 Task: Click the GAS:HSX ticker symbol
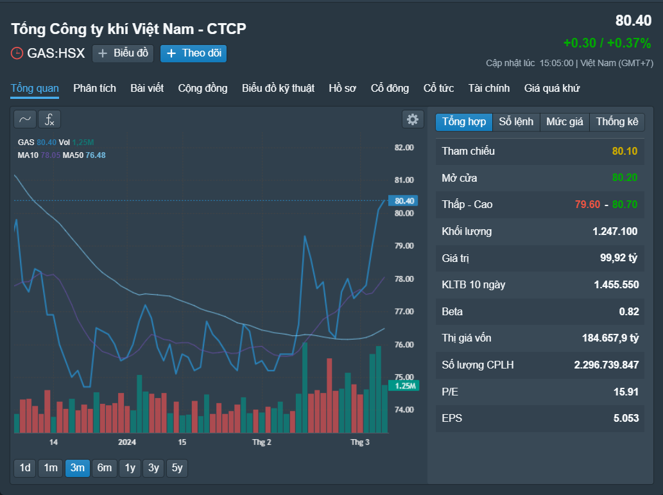tap(56, 53)
